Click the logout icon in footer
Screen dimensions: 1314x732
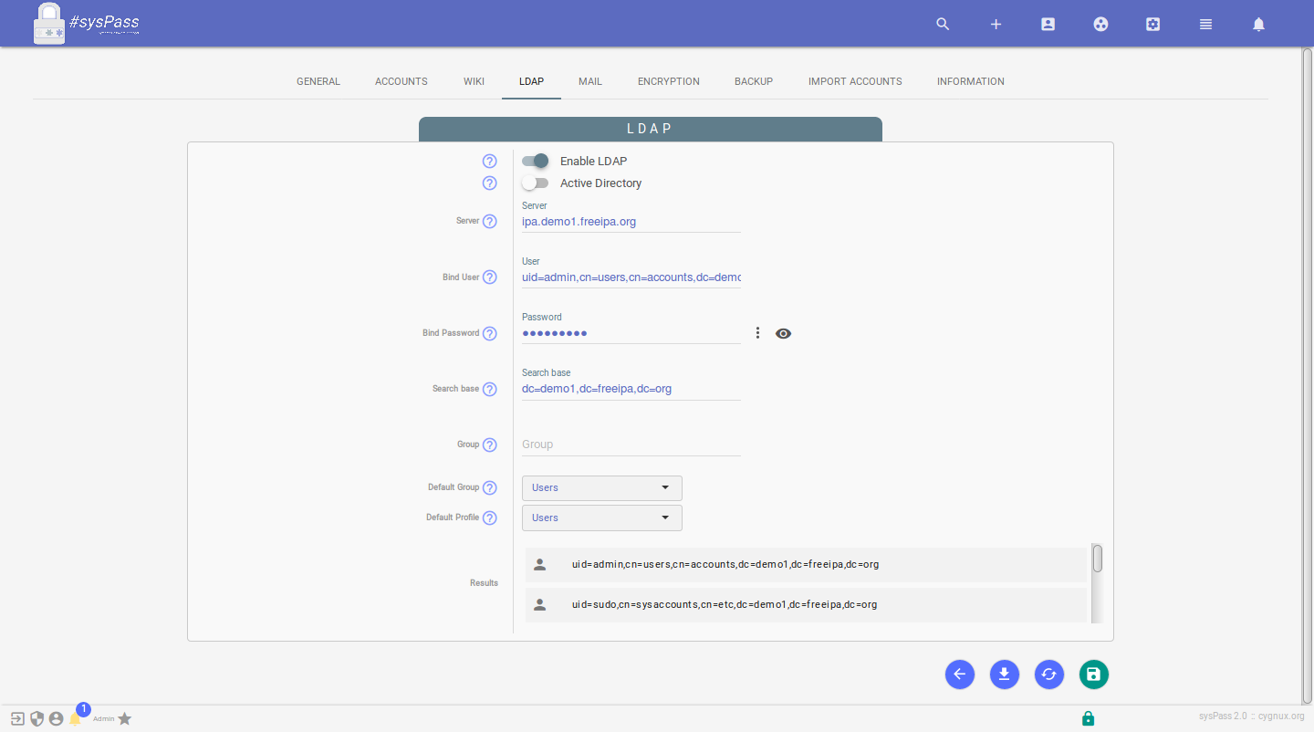click(17, 718)
